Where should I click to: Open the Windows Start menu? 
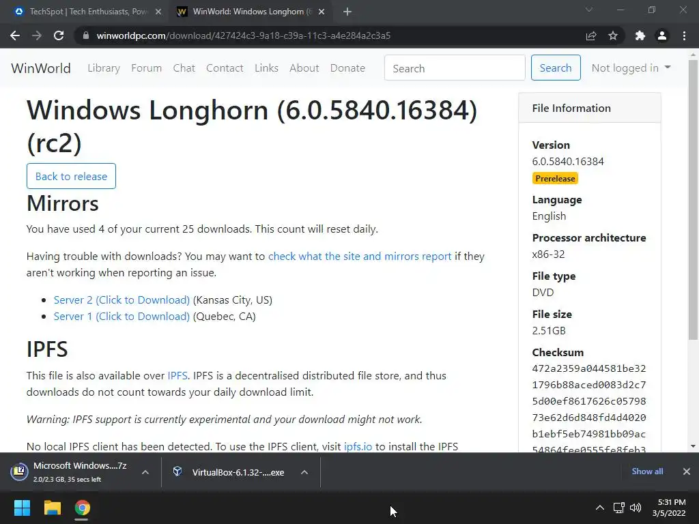point(22,508)
